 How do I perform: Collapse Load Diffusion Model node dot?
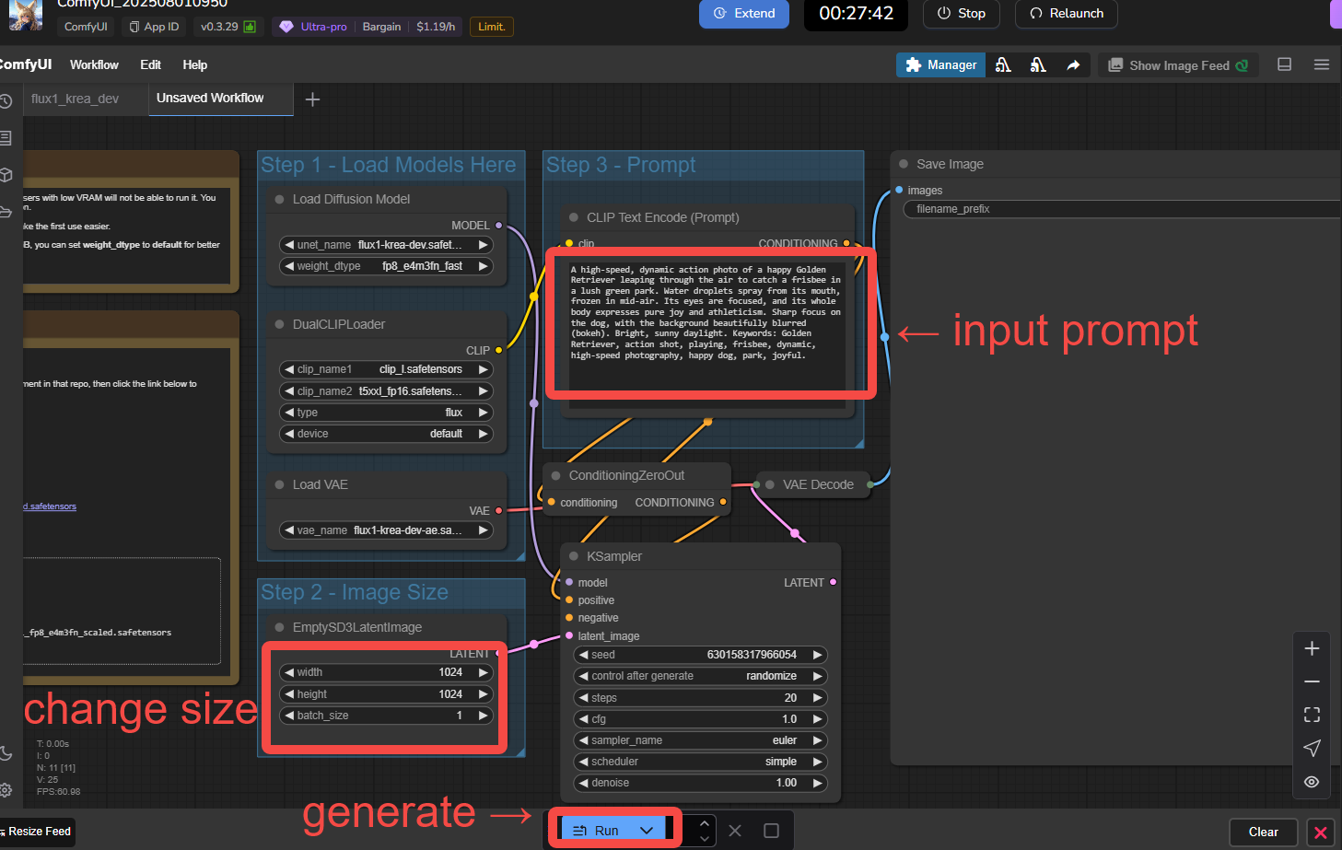coord(279,199)
